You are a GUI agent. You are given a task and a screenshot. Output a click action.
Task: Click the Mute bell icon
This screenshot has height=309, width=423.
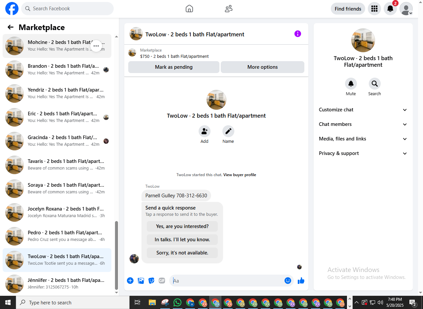coord(351,84)
